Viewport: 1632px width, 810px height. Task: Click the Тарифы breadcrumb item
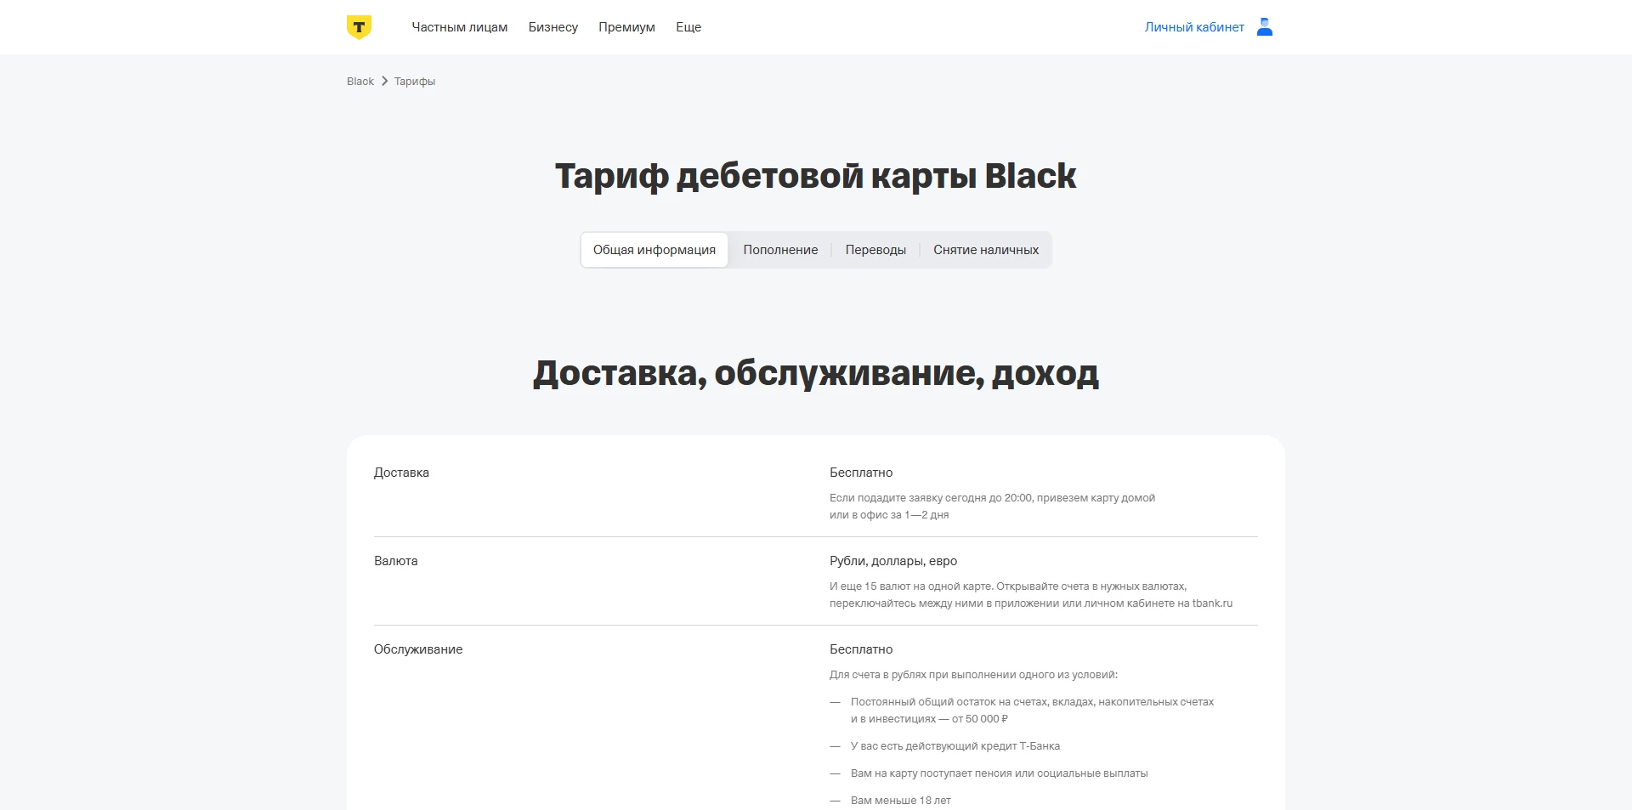[x=414, y=81]
